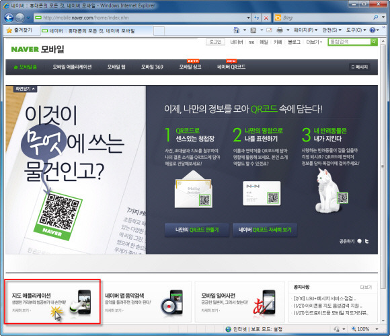Open a new blank tab
This screenshot has width=390, height=336.
159,31
